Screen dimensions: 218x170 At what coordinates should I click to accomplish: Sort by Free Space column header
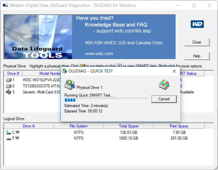(179, 126)
